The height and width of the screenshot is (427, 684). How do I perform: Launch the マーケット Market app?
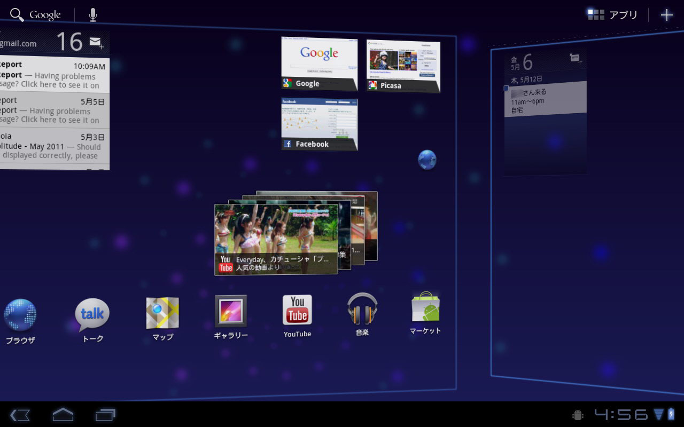[425, 313]
